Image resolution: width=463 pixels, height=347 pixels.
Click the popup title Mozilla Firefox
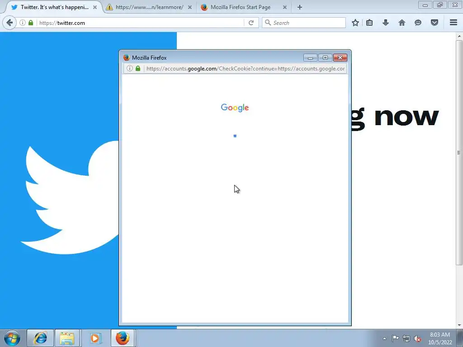[149, 57]
